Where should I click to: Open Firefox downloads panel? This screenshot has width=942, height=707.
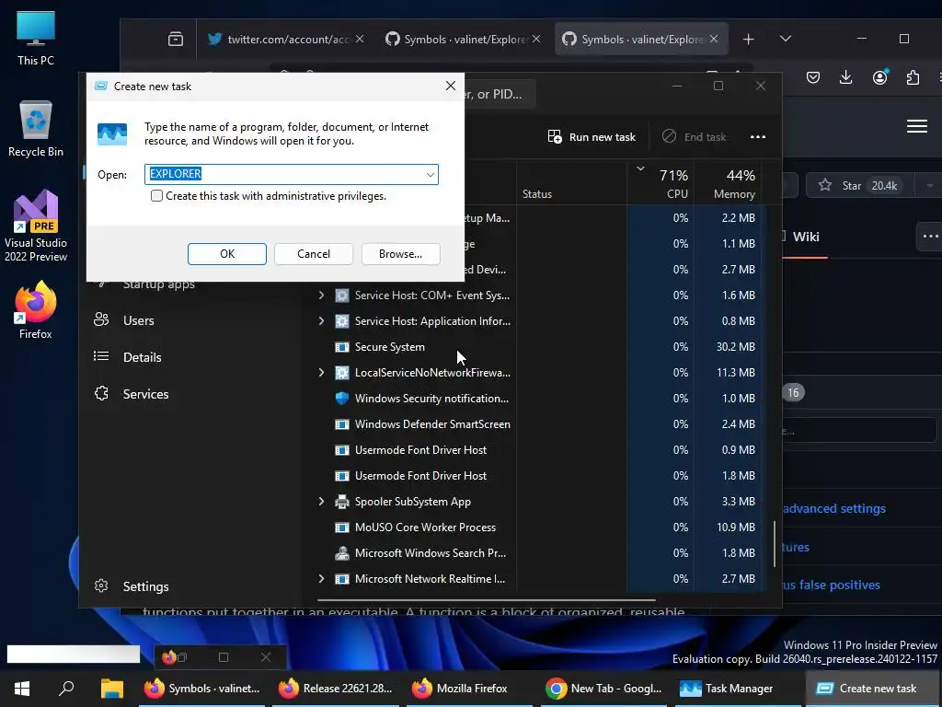[x=846, y=77]
